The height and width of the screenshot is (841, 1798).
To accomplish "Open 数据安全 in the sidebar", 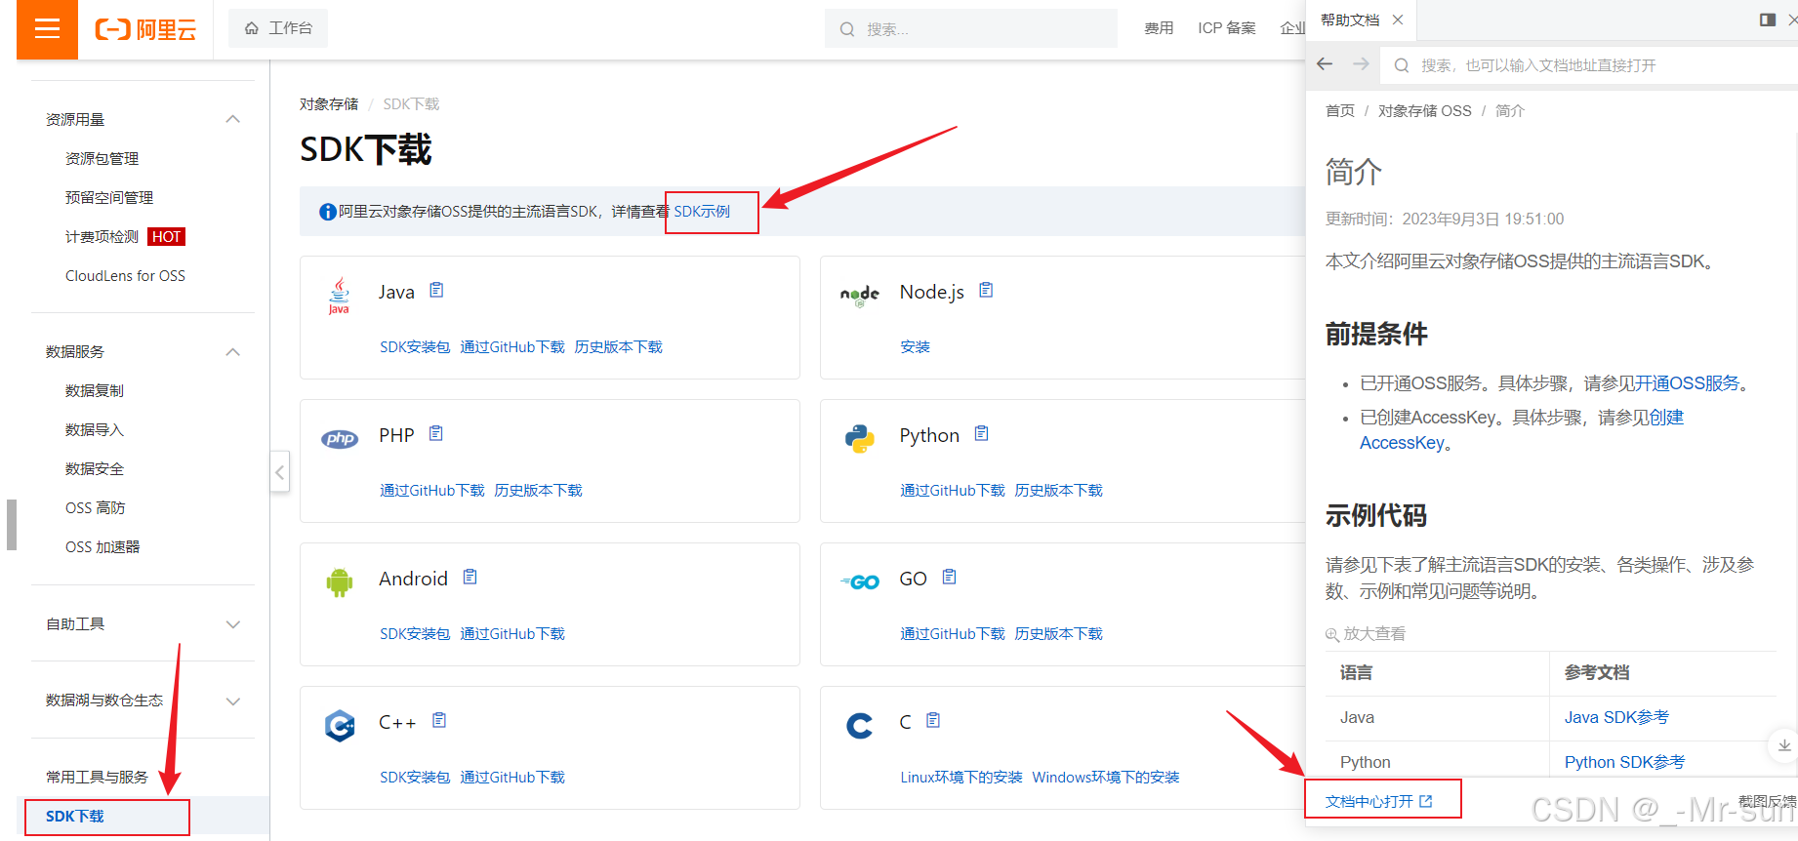I will pos(95,468).
